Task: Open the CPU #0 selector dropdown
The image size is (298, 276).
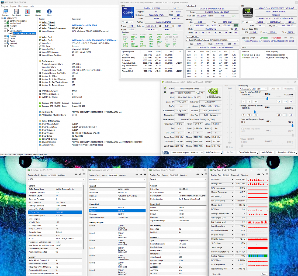Action: (x=127, y=22)
